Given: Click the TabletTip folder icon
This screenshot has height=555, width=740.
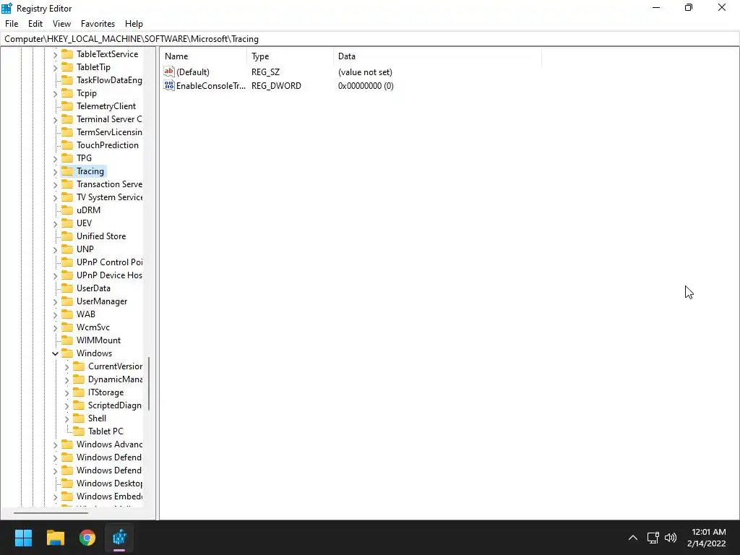Looking at the screenshot, I should (x=67, y=67).
